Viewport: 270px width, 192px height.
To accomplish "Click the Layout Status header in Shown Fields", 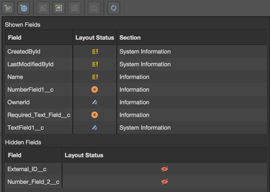I will 95,38.
